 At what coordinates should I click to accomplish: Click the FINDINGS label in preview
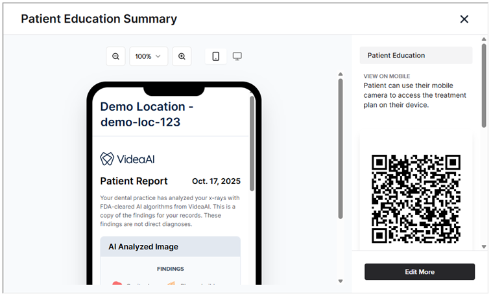click(170, 269)
